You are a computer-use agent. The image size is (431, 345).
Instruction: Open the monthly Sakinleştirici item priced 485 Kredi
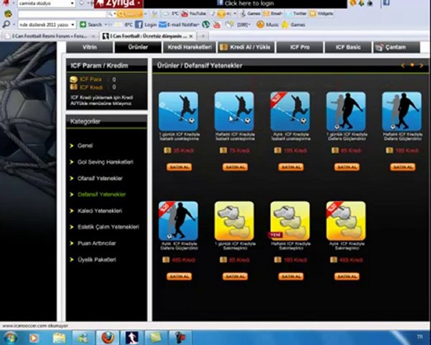[346, 220]
